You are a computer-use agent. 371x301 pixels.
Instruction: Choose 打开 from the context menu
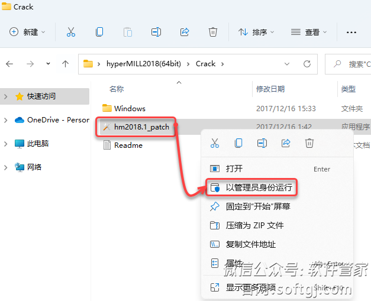[x=277, y=169]
